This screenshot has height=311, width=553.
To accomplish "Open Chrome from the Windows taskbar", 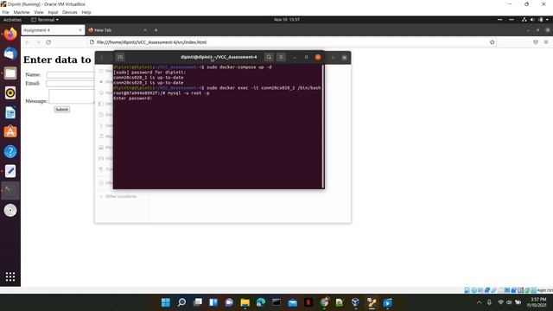I will (325, 302).
